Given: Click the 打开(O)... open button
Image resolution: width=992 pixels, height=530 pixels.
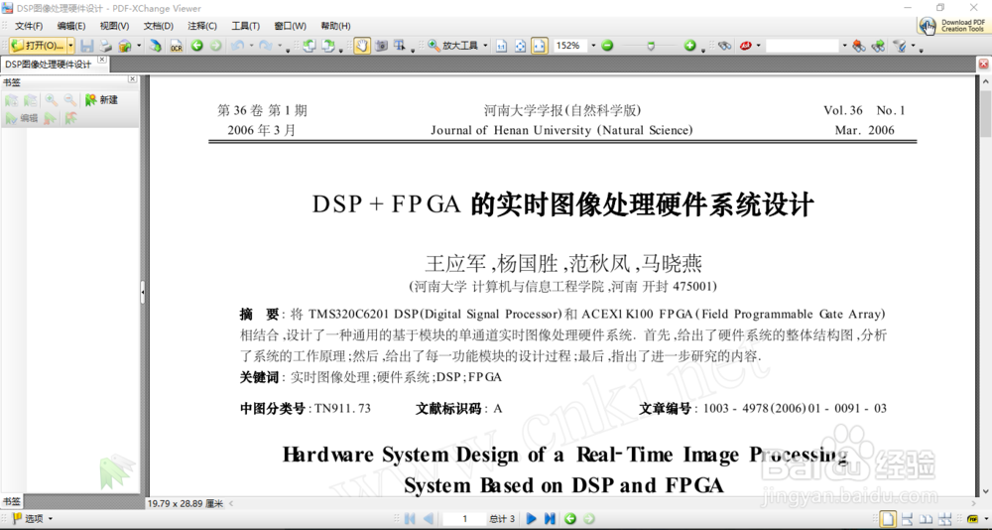Looking at the screenshot, I should [38, 46].
